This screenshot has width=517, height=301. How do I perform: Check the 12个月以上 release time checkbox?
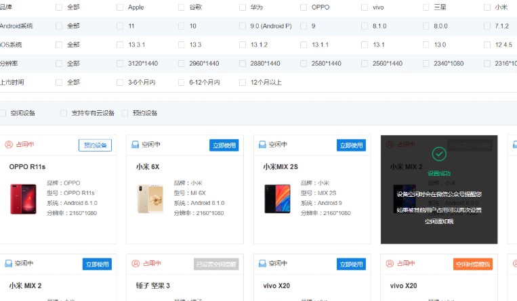pyautogui.click(x=243, y=83)
